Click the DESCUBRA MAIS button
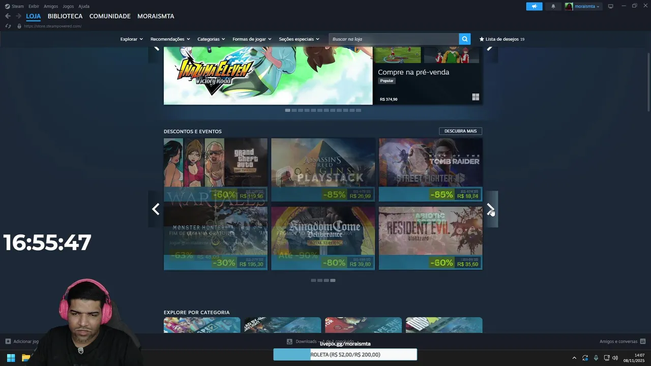This screenshot has height=366, width=651. (460, 131)
